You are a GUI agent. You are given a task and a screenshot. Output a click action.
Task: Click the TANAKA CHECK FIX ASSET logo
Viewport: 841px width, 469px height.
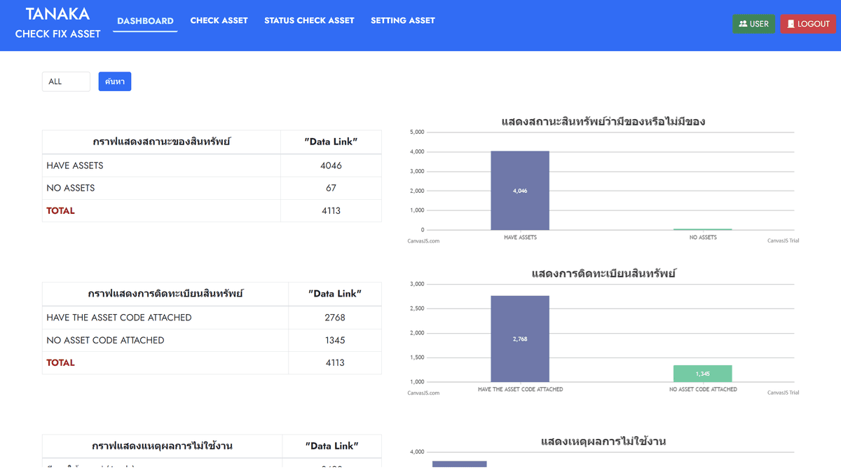tap(57, 23)
